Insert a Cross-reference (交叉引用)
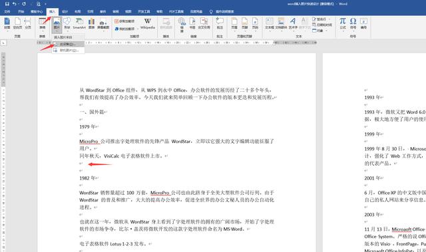Screen dimensions: 426x252 (204, 23)
